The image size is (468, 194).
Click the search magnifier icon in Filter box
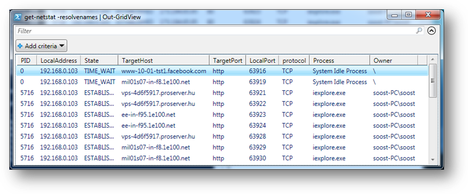point(419,31)
